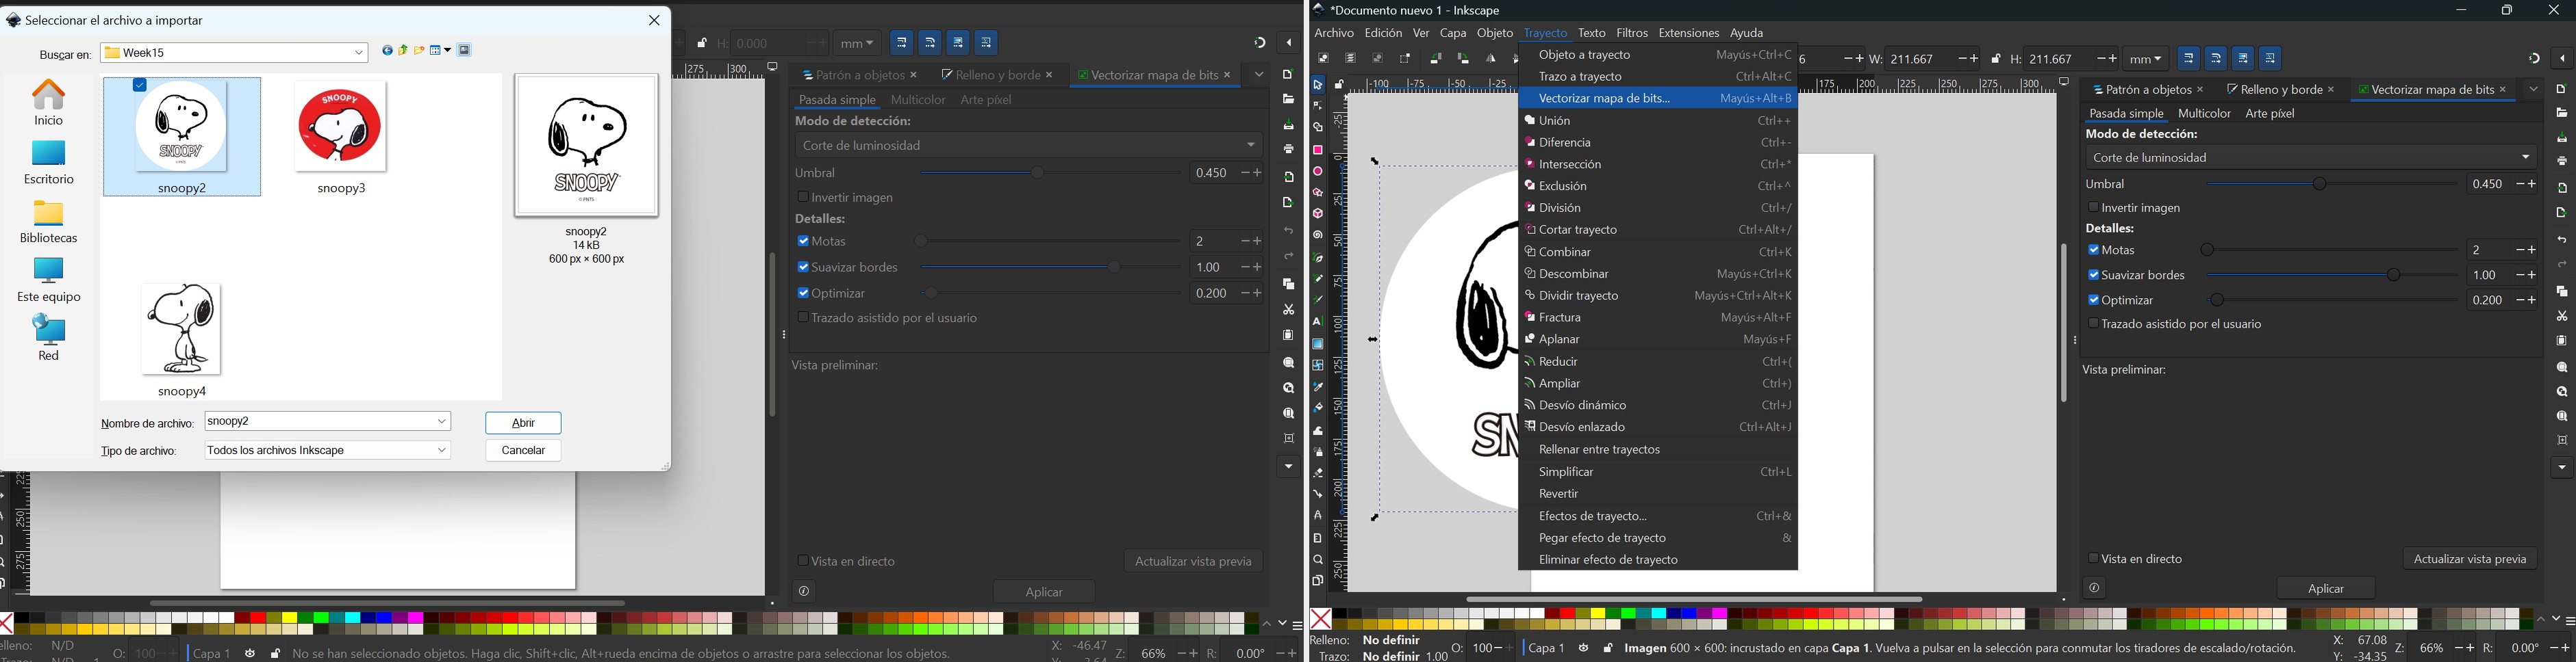Select the Eraser tool in right toolbox
This screenshot has width=2576, height=662.
[x=1318, y=473]
